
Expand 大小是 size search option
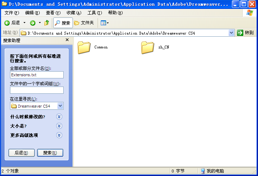(x=59, y=126)
